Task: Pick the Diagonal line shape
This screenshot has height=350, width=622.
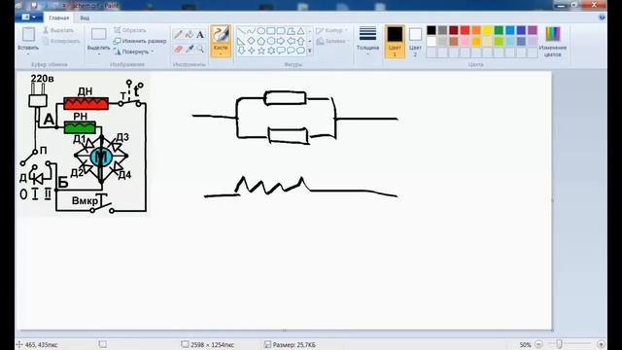Action: (x=241, y=30)
